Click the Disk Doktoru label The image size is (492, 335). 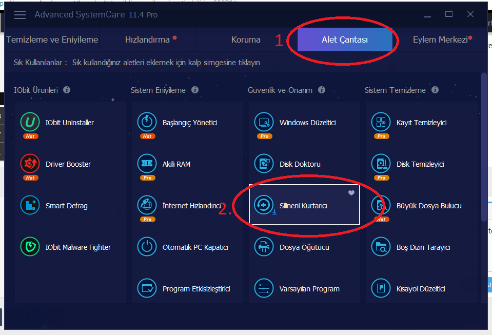[x=300, y=164]
